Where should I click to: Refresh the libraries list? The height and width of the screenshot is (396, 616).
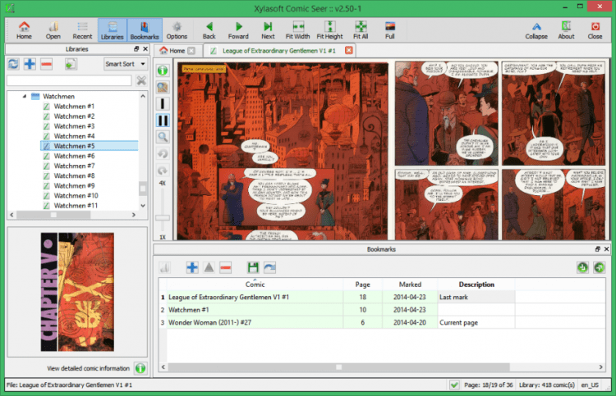13,64
